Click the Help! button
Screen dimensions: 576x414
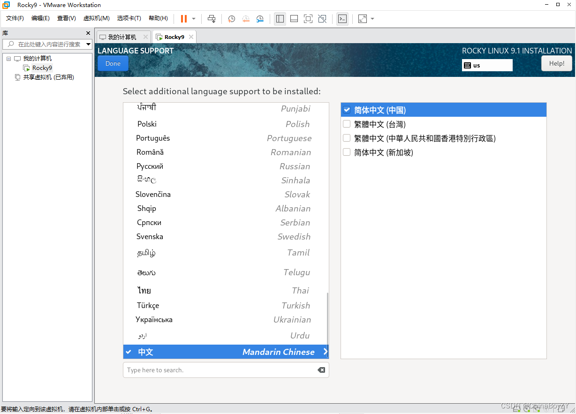tap(557, 63)
